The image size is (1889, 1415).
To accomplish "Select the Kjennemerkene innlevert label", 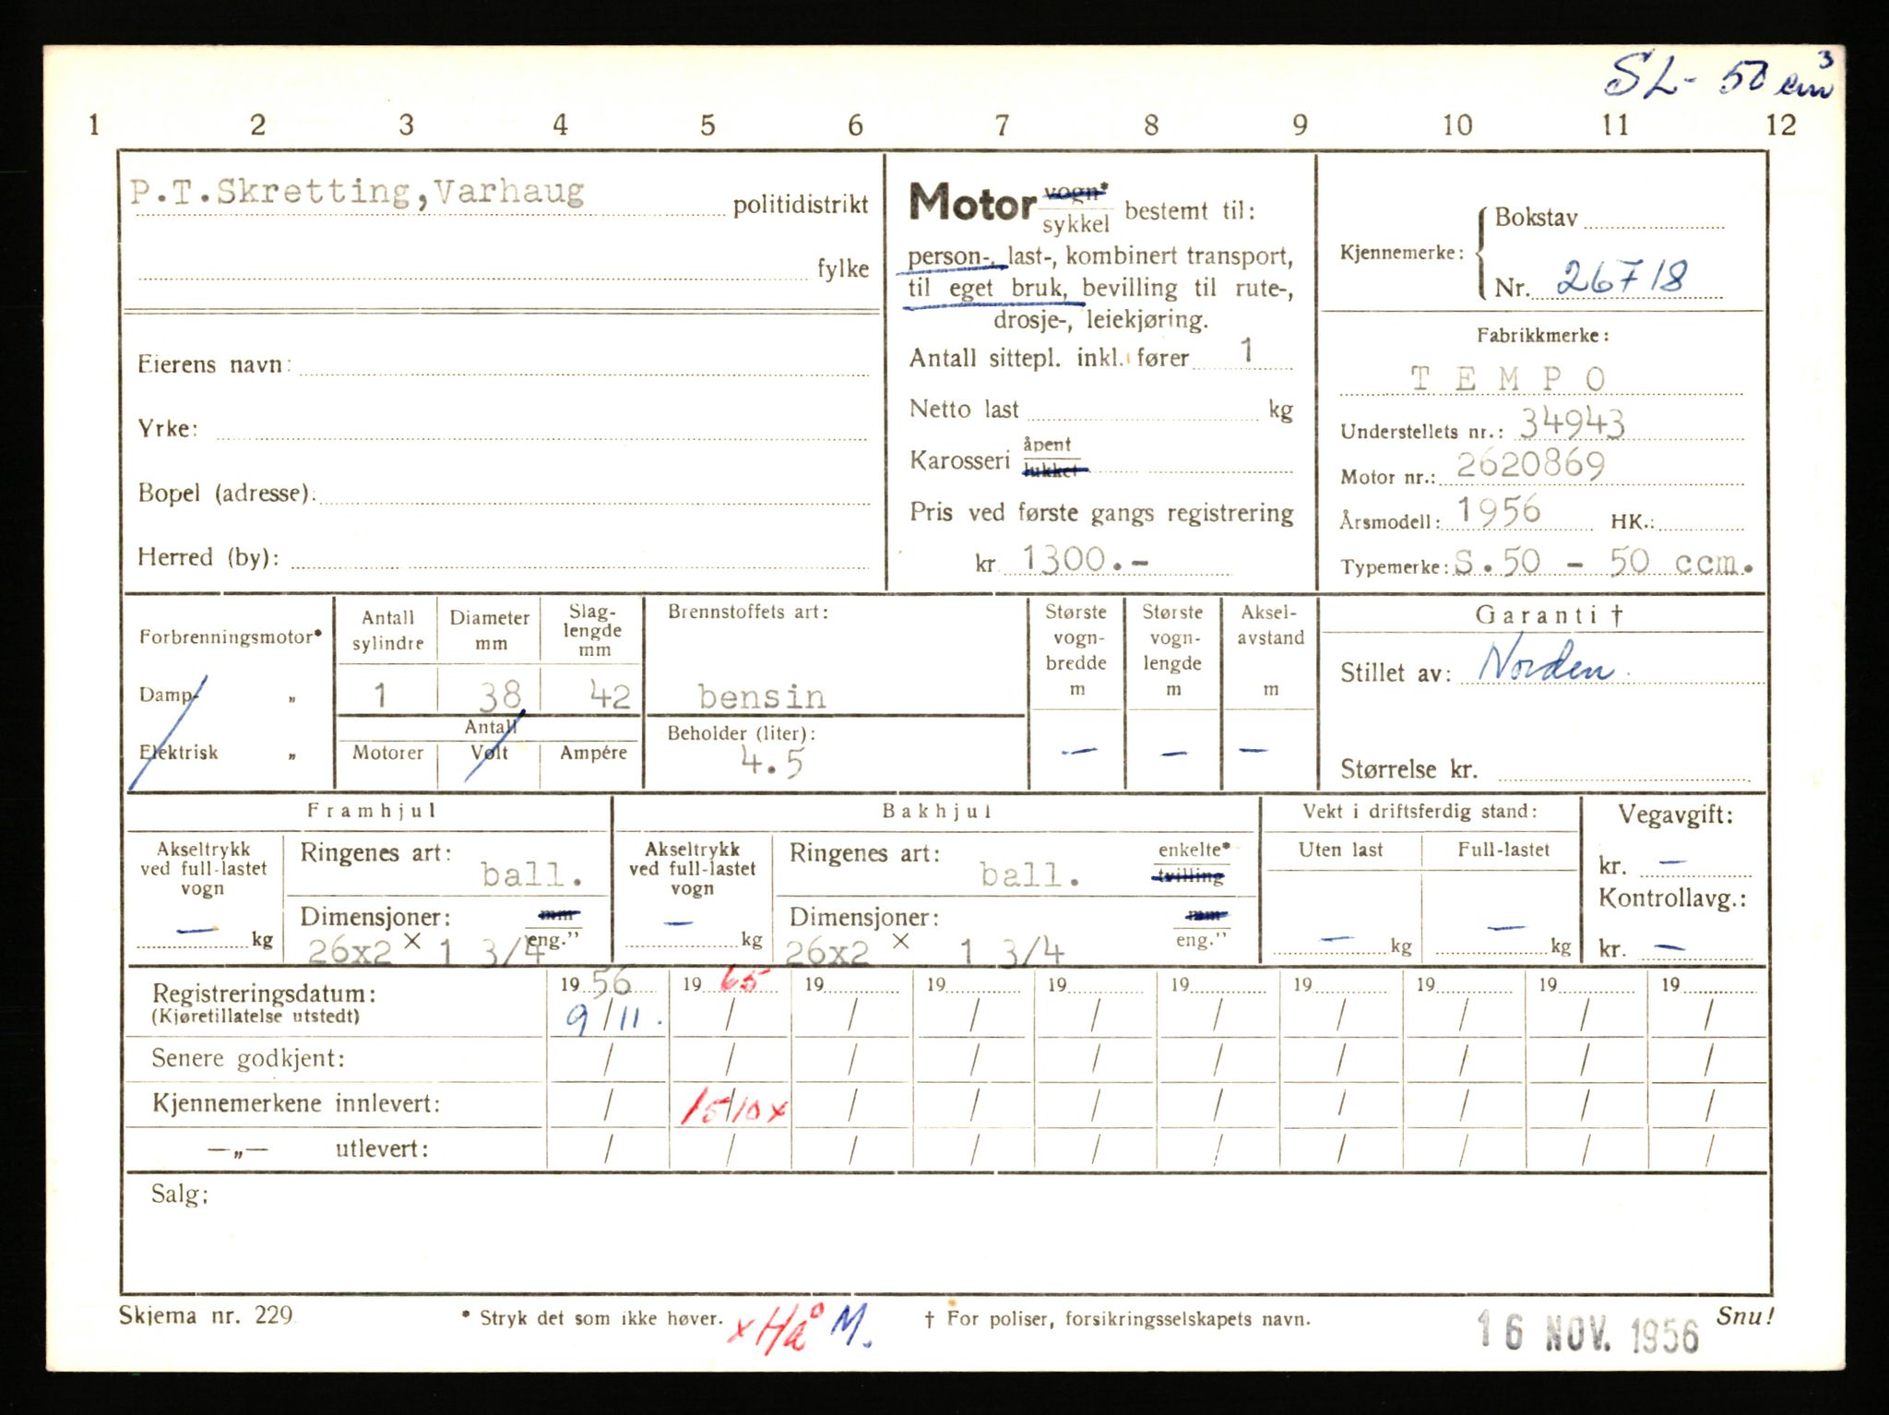I will [x=296, y=1103].
